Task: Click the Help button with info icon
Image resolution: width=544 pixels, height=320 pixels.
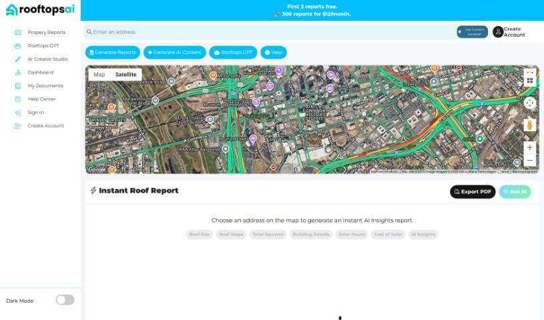Action: (x=274, y=52)
